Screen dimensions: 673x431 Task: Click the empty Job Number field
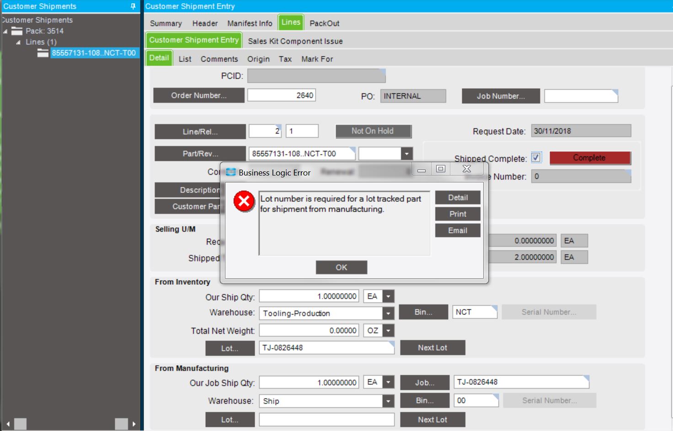(x=581, y=96)
